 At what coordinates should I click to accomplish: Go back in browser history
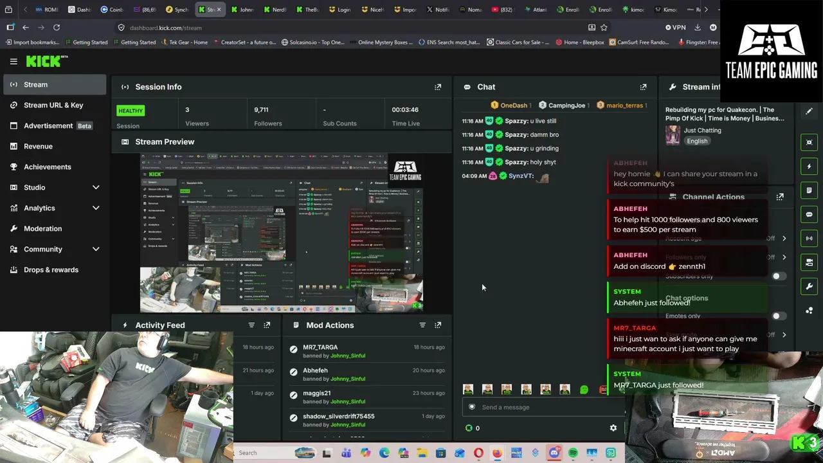click(x=26, y=28)
